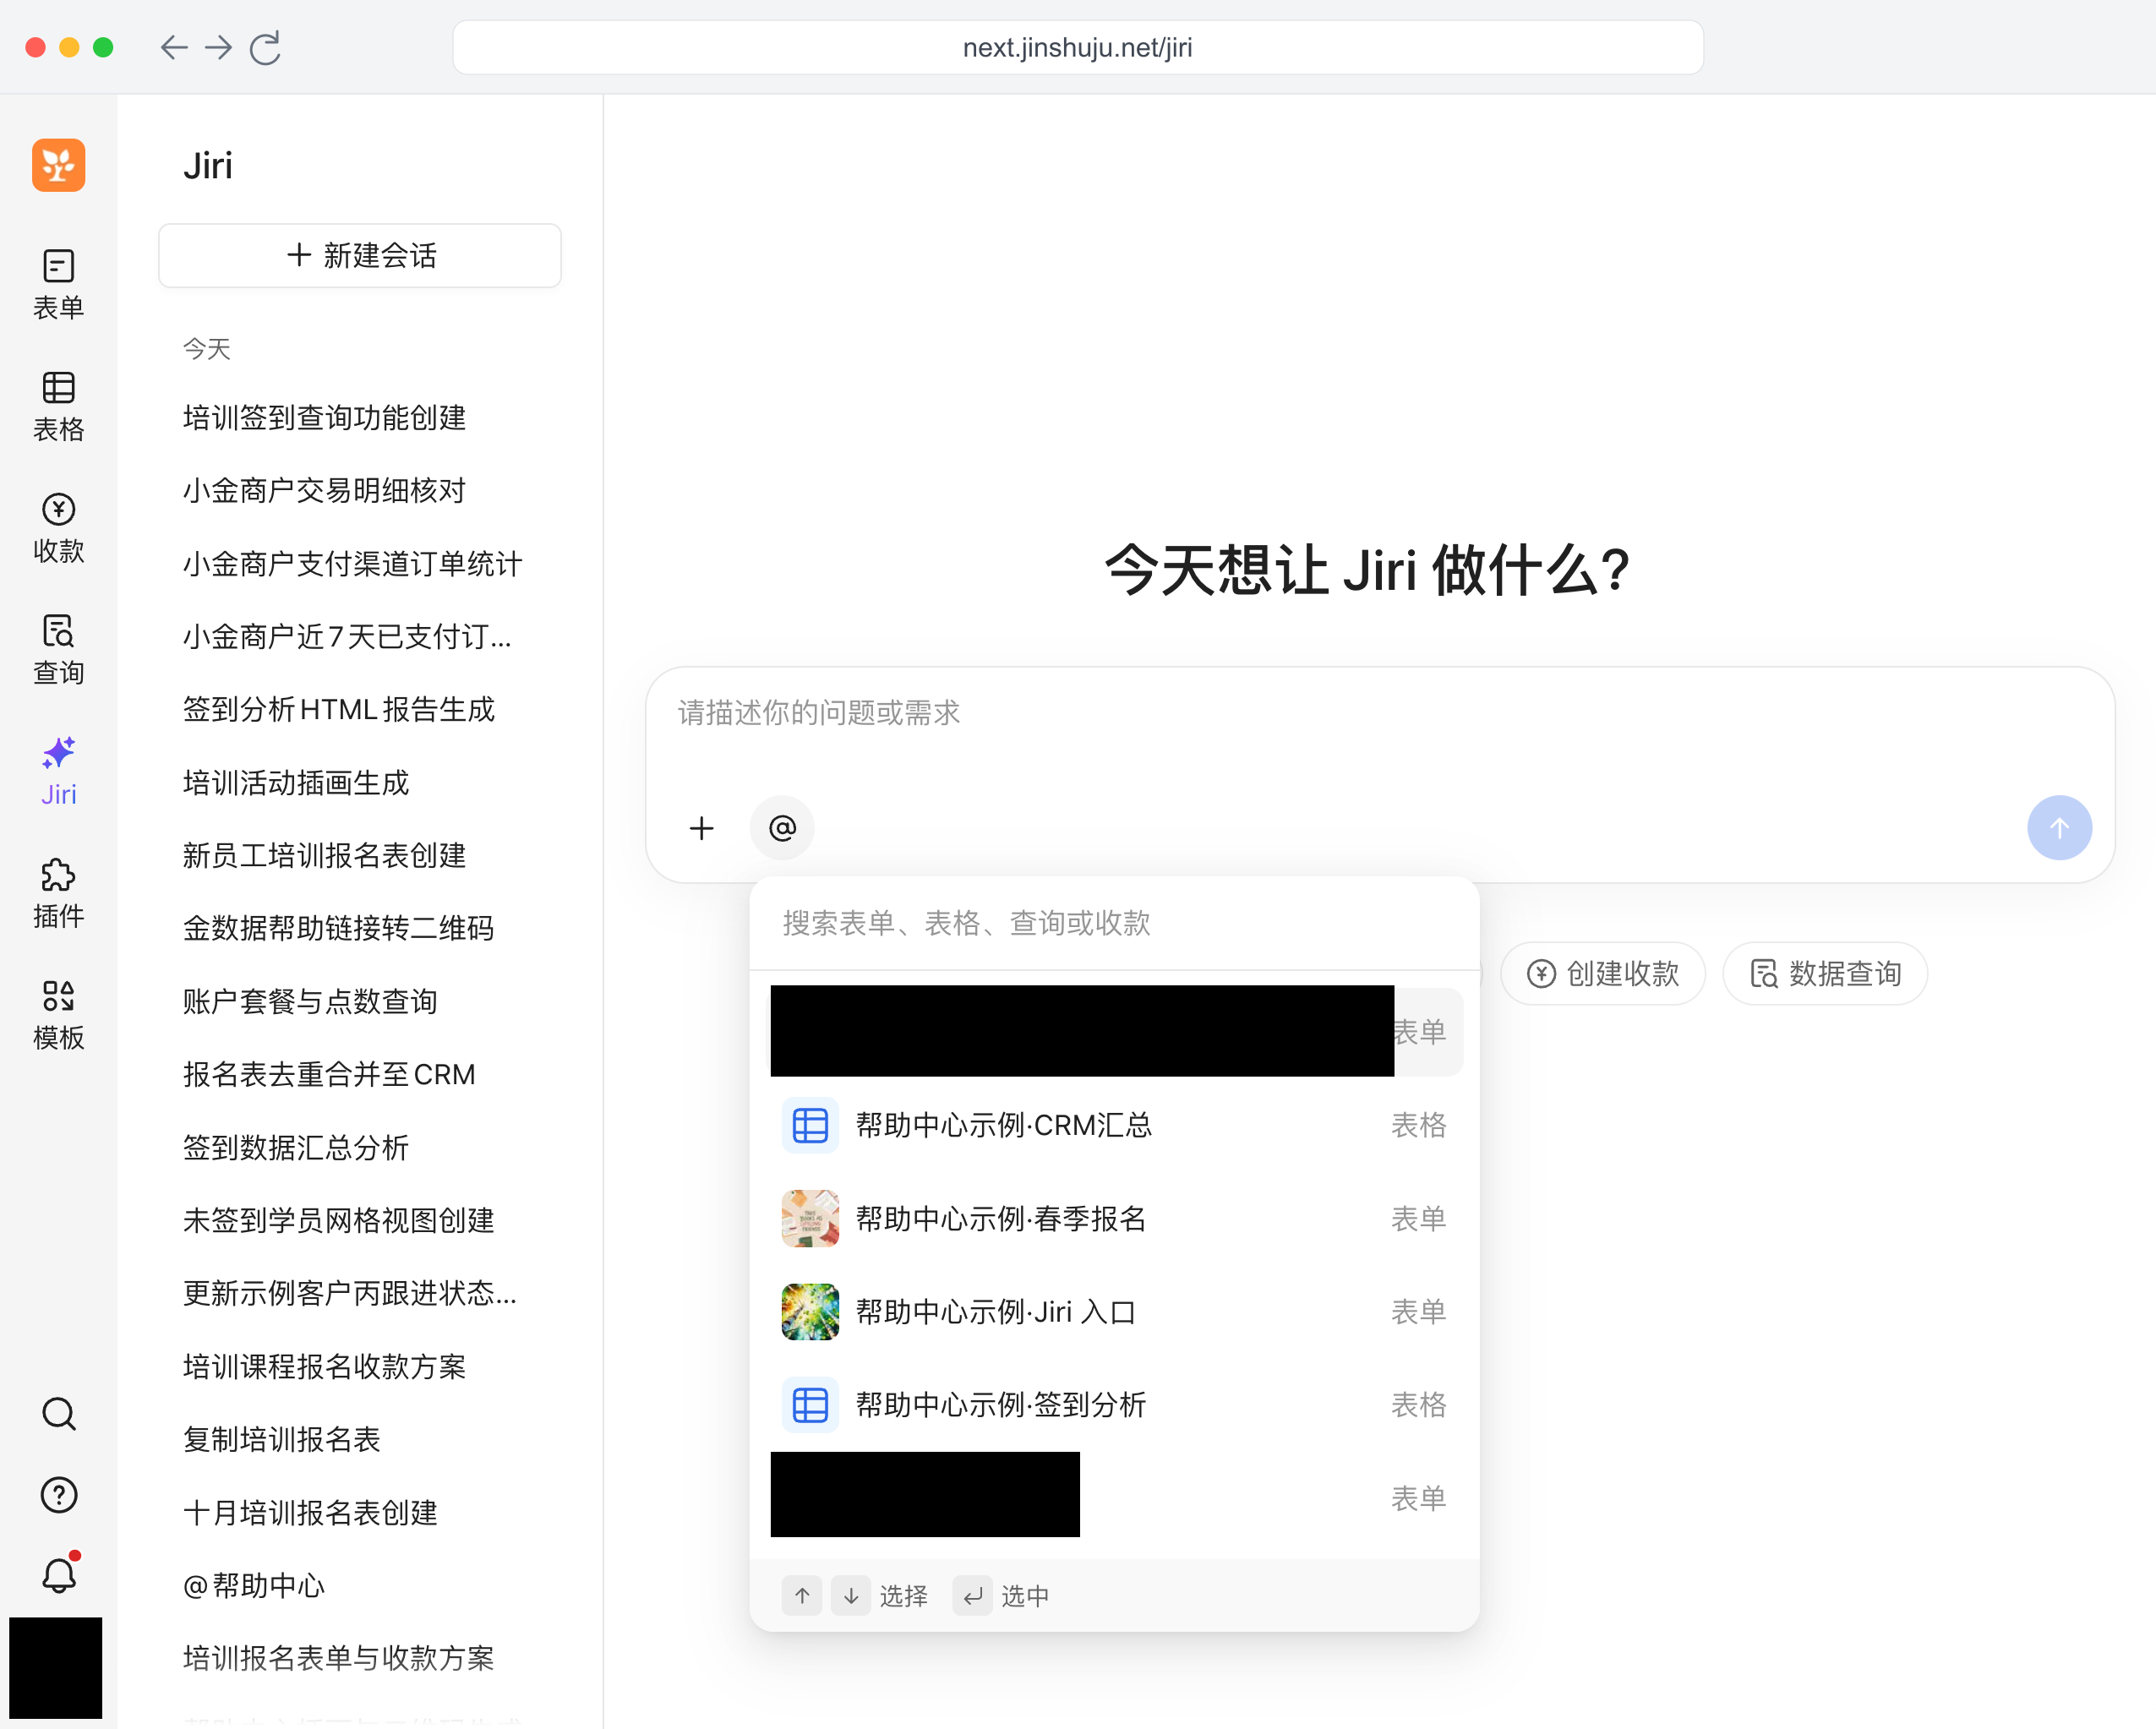Click the 搜索表单、表格、查询或收款 search field
Image resolution: width=2156 pixels, height=1729 pixels.
point(1114,923)
